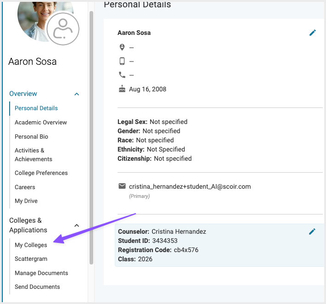This screenshot has height=304, width=326.
Task: Click Counselor name Cristina Hernandez
Action: [x=179, y=231]
